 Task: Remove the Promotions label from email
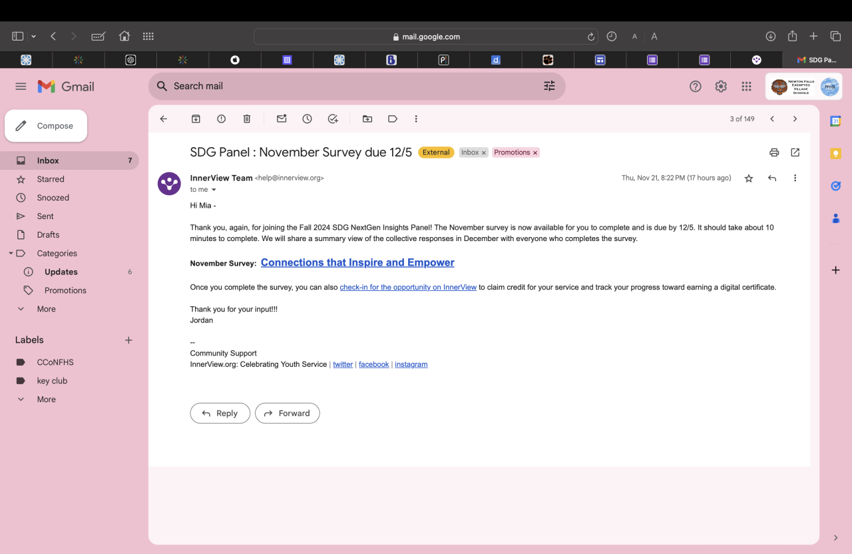point(535,152)
